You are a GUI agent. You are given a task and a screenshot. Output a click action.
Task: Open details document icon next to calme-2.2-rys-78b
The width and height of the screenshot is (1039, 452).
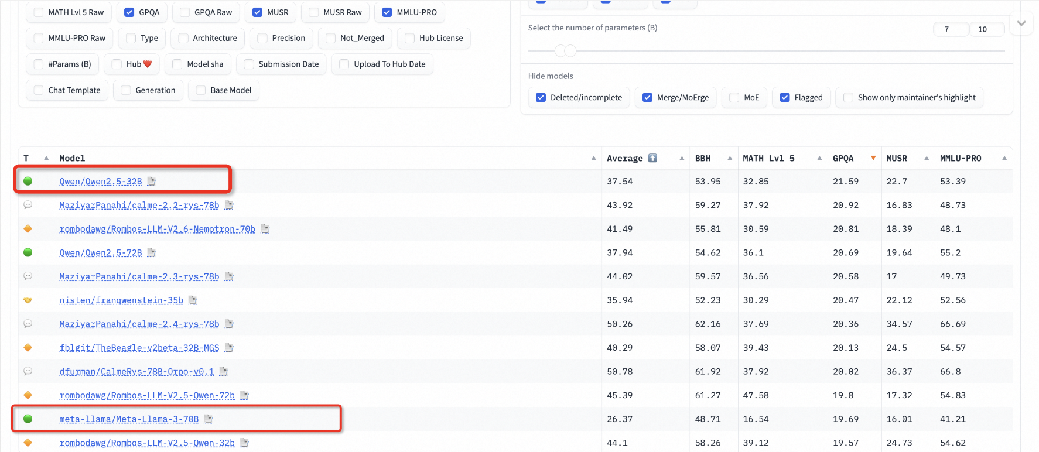tap(229, 205)
